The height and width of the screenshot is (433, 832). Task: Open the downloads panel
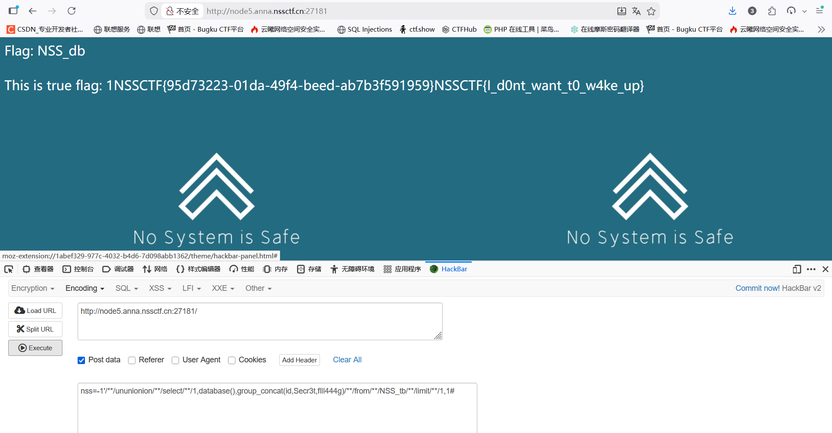(x=732, y=11)
